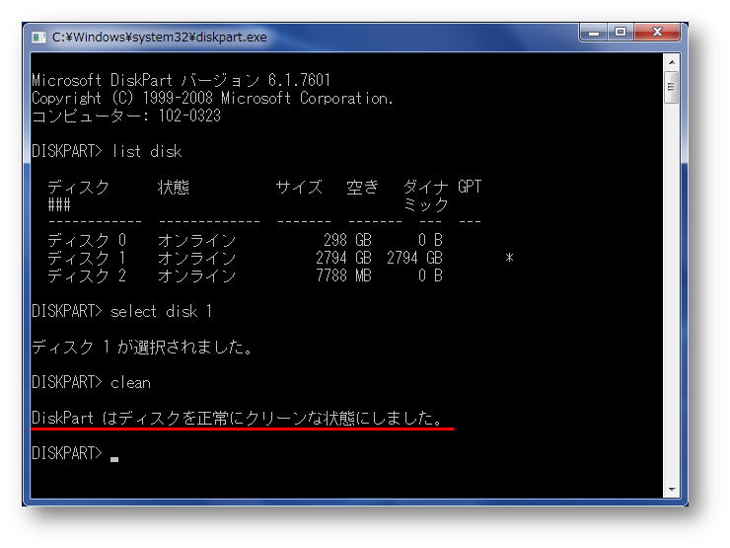The width and height of the screenshot is (730, 548).
Task: Click the 'select disk 1' command text
Action: [162, 311]
